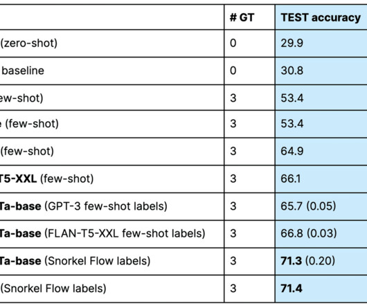Click the # GT value in the baseline row
This screenshot has width=367, height=306.
[x=233, y=71]
